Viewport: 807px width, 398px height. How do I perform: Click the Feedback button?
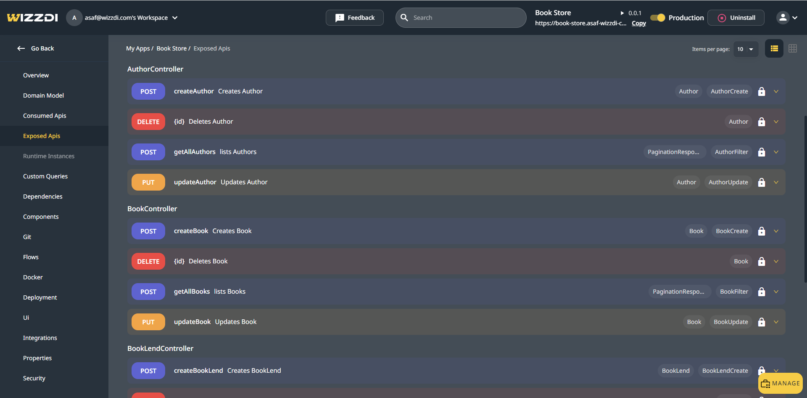[x=354, y=18]
